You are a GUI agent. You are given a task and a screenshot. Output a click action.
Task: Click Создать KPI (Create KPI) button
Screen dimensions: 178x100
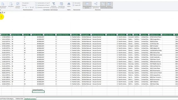point(76,5)
